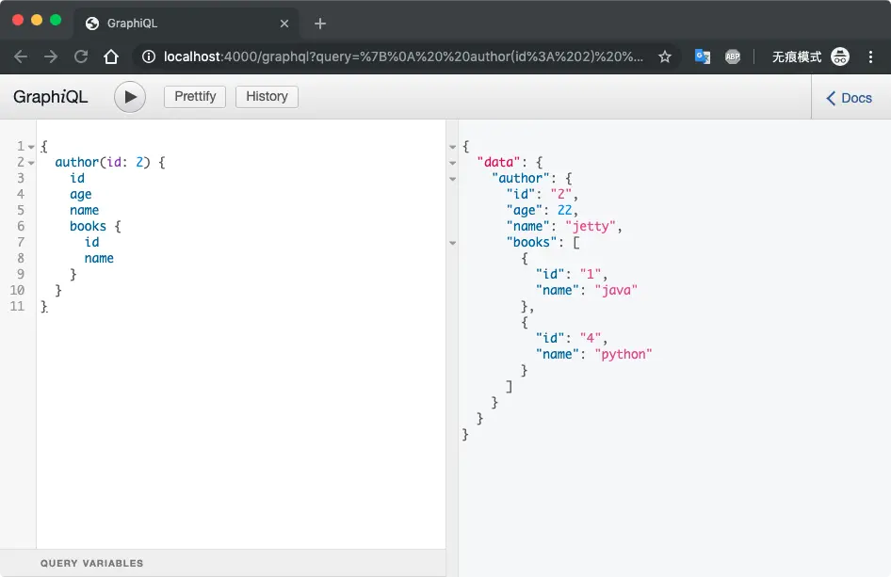Open a new browser tab
This screenshot has height=577, width=891.
pyautogui.click(x=320, y=24)
